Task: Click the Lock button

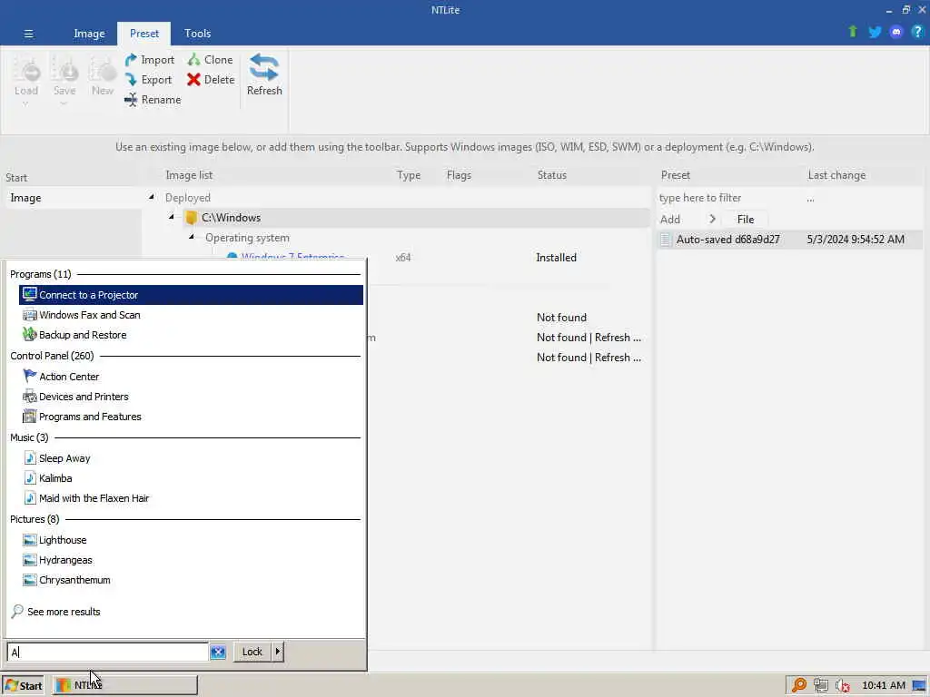Action: coord(252,652)
